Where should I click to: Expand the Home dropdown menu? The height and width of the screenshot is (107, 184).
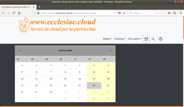107,39
